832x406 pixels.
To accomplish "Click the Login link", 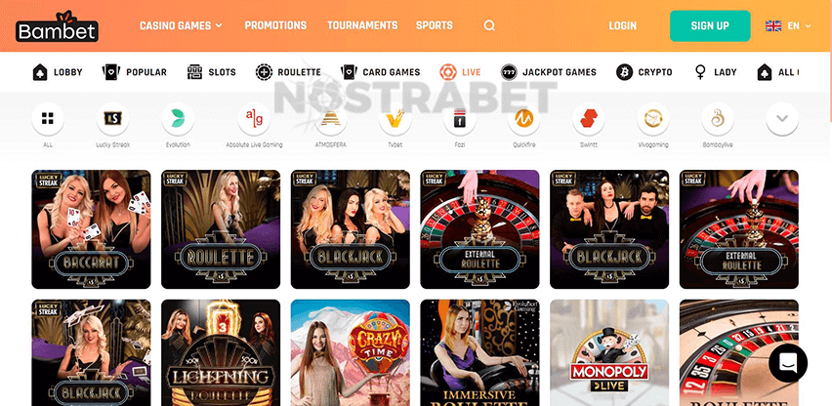I will coord(622,25).
